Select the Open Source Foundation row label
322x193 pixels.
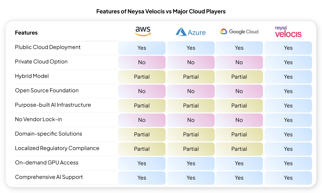(x=47, y=91)
